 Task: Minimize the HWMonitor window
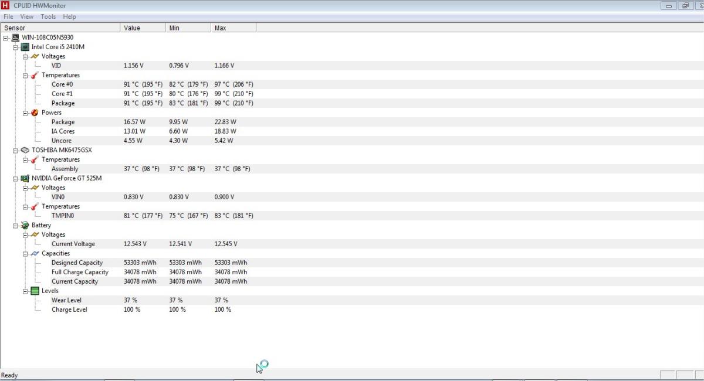[669, 6]
